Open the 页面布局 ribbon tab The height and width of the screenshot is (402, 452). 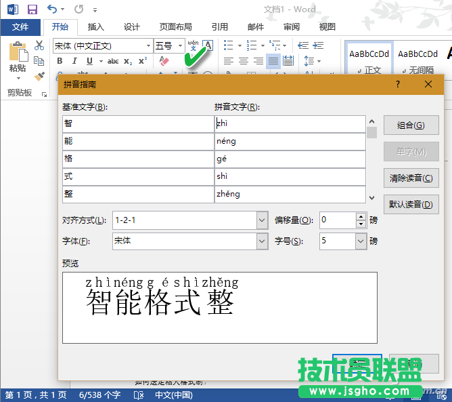(175, 27)
